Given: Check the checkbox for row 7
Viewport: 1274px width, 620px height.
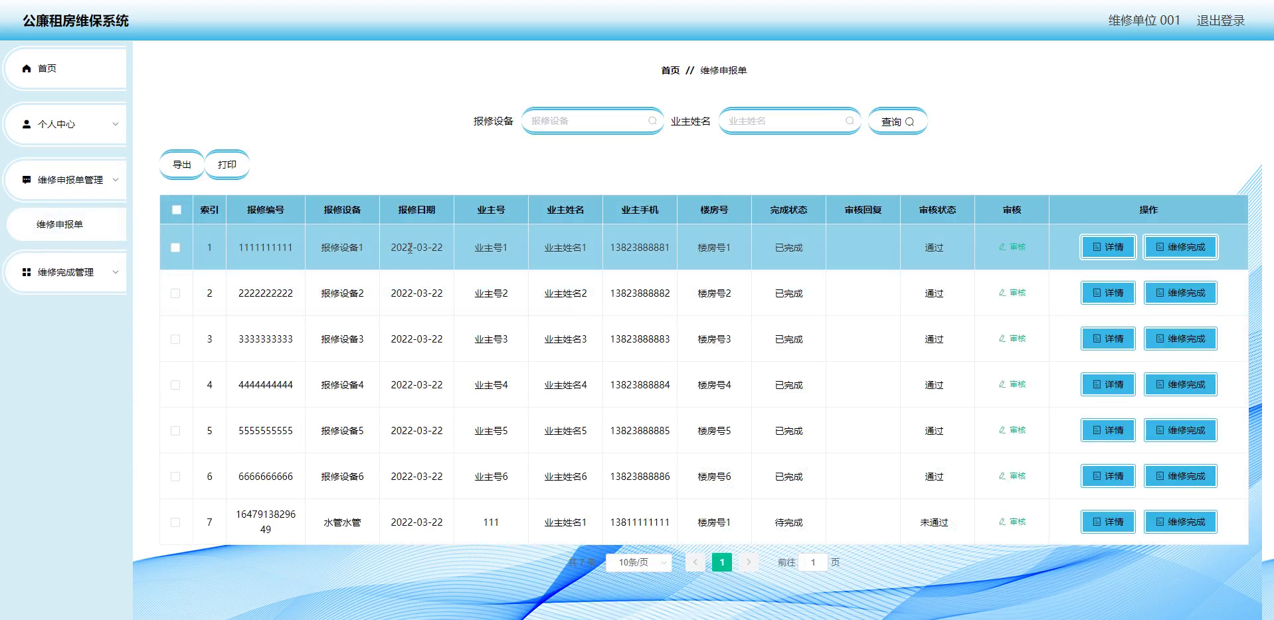Looking at the screenshot, I should pos(175,522).
